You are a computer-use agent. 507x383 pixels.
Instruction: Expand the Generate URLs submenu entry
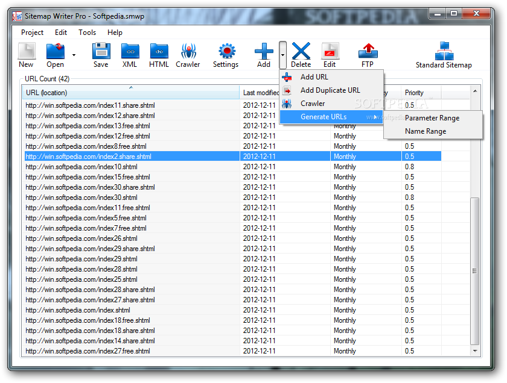(x=331, y=117)
